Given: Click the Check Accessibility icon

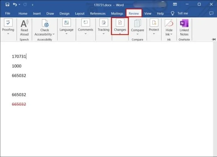Looking at the screenshot, I should 45,23.
